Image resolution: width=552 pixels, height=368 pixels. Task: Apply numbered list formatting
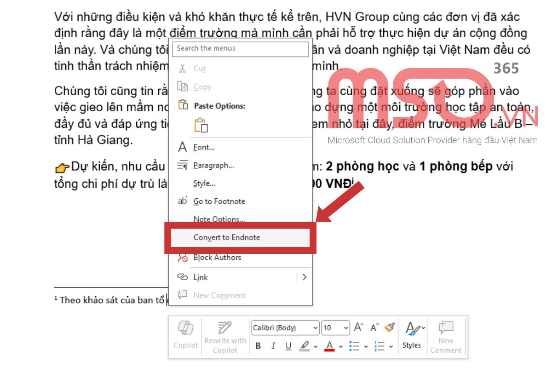coord(379,346)
